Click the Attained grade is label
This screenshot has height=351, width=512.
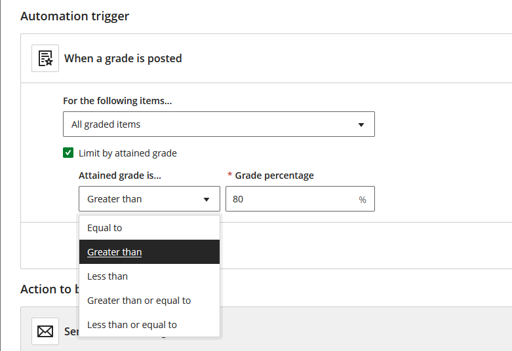[x=120, y=175]
